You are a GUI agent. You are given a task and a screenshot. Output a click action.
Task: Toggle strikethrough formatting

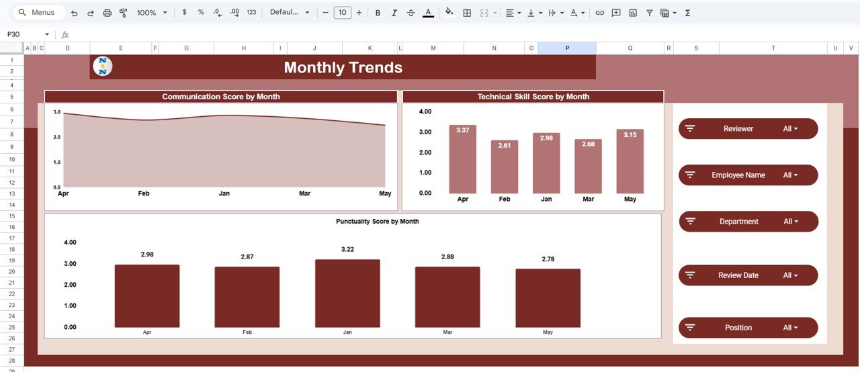[411, 13]
